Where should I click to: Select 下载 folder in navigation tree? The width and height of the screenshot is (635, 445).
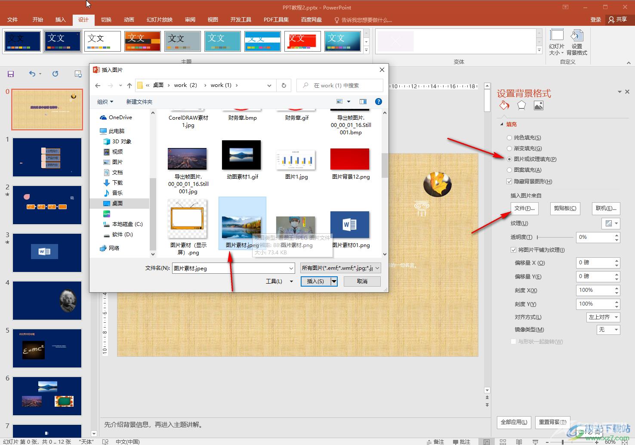click(113, 183)
